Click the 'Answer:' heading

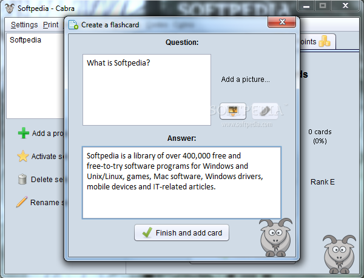[181, 138]
